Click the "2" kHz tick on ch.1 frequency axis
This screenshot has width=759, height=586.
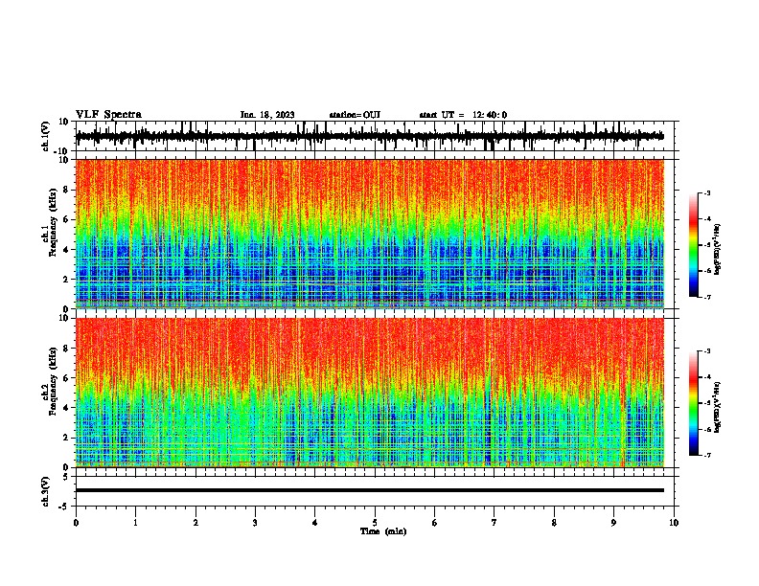click(66, 279)
